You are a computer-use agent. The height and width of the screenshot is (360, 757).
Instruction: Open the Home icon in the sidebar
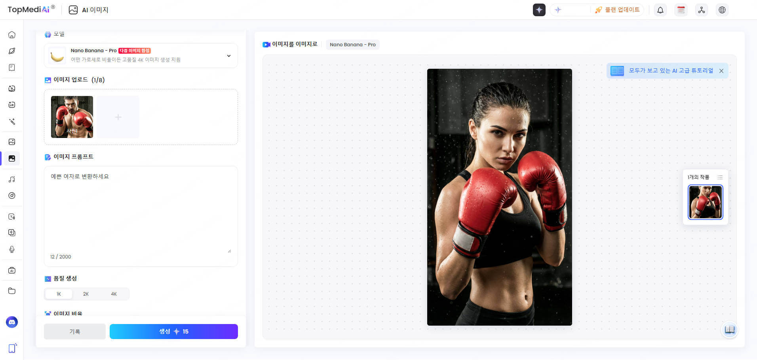12,35
